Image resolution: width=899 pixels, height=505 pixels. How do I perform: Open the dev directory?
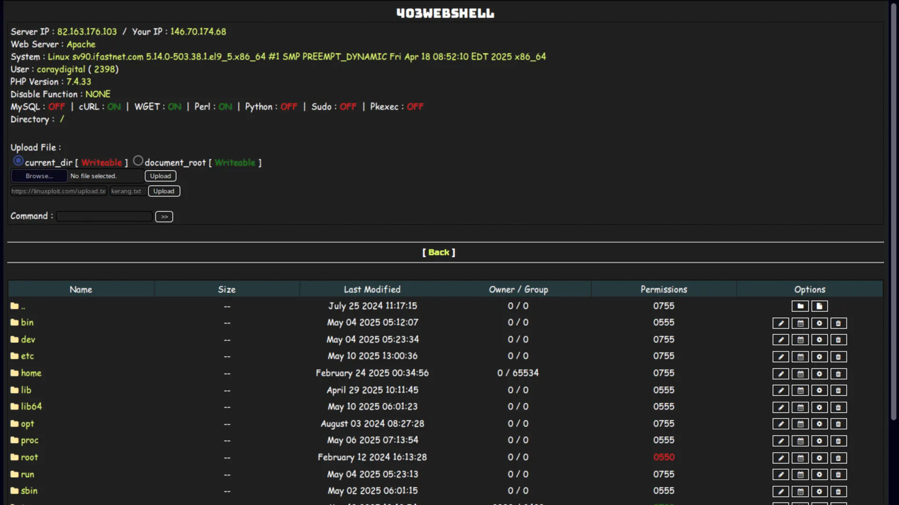28,339
